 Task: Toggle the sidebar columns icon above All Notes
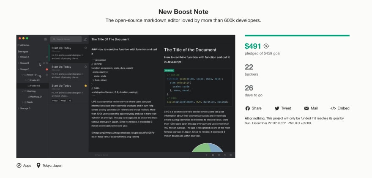coord(45,39)
